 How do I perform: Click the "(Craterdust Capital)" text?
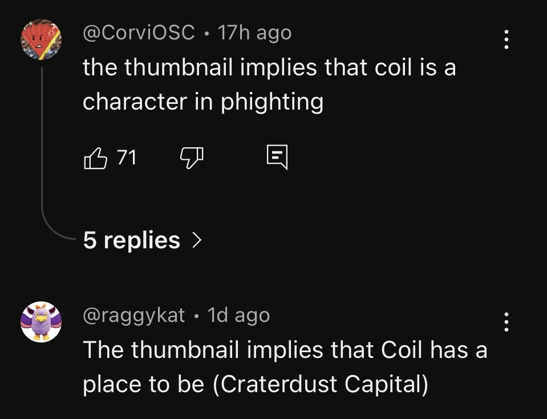(x=320, y=385)
